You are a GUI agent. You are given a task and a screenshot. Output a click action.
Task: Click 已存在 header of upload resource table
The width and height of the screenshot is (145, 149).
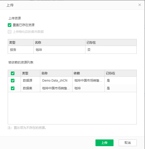coord(111,42)
